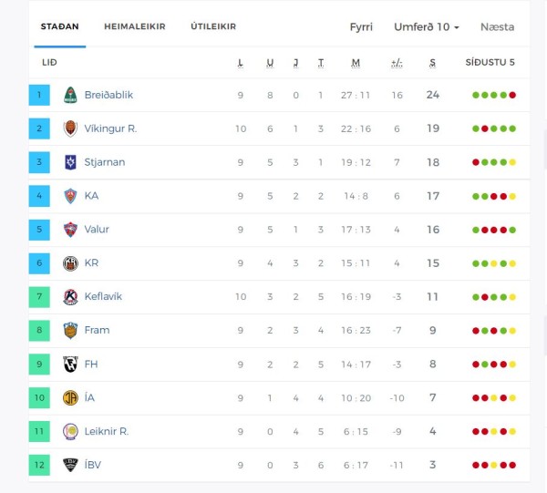This screenshot has width=547, height=493.
Task: Select the Staðan tab
Action: [59, 26]
